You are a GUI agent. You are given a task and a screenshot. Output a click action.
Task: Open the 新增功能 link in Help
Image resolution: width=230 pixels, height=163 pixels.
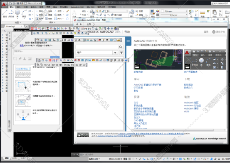point(138,72)
